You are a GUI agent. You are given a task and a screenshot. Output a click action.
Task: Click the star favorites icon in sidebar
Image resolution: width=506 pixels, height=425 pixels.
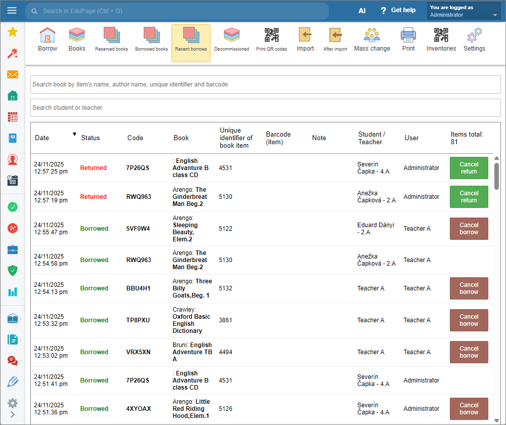coord(13,32)
